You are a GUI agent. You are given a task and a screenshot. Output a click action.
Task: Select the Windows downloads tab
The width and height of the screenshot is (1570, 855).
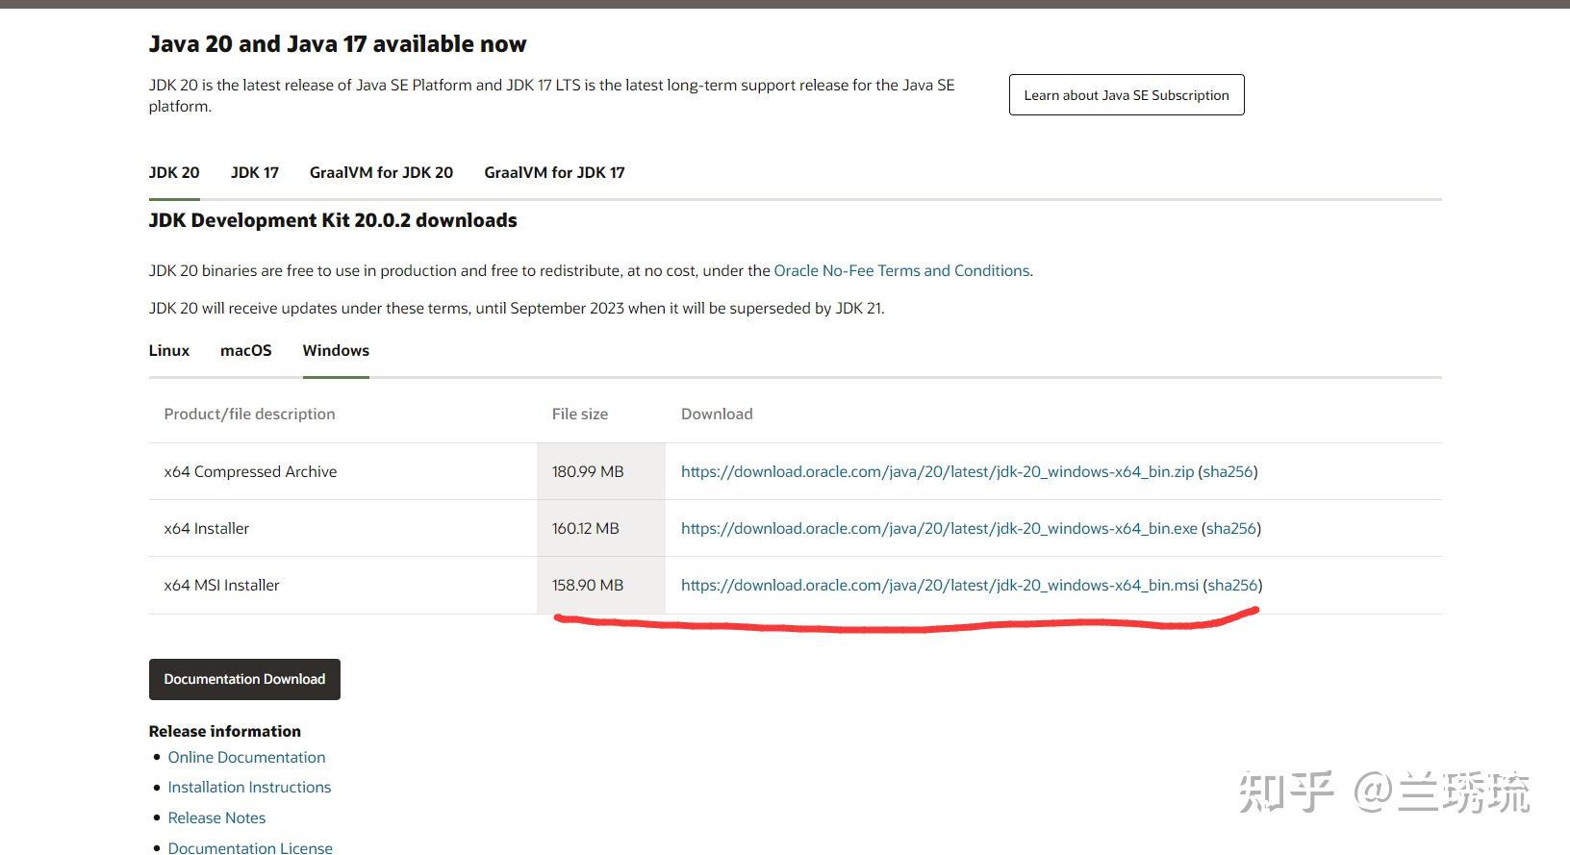tap(336, 351)
